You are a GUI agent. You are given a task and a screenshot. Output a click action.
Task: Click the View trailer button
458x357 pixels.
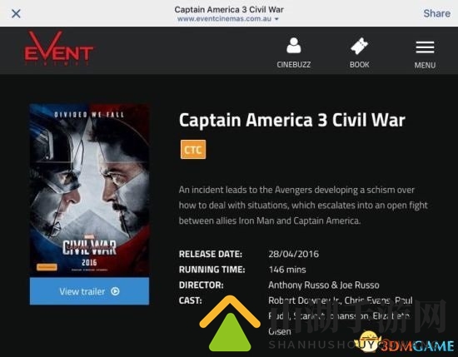click(x=89, y=291)
